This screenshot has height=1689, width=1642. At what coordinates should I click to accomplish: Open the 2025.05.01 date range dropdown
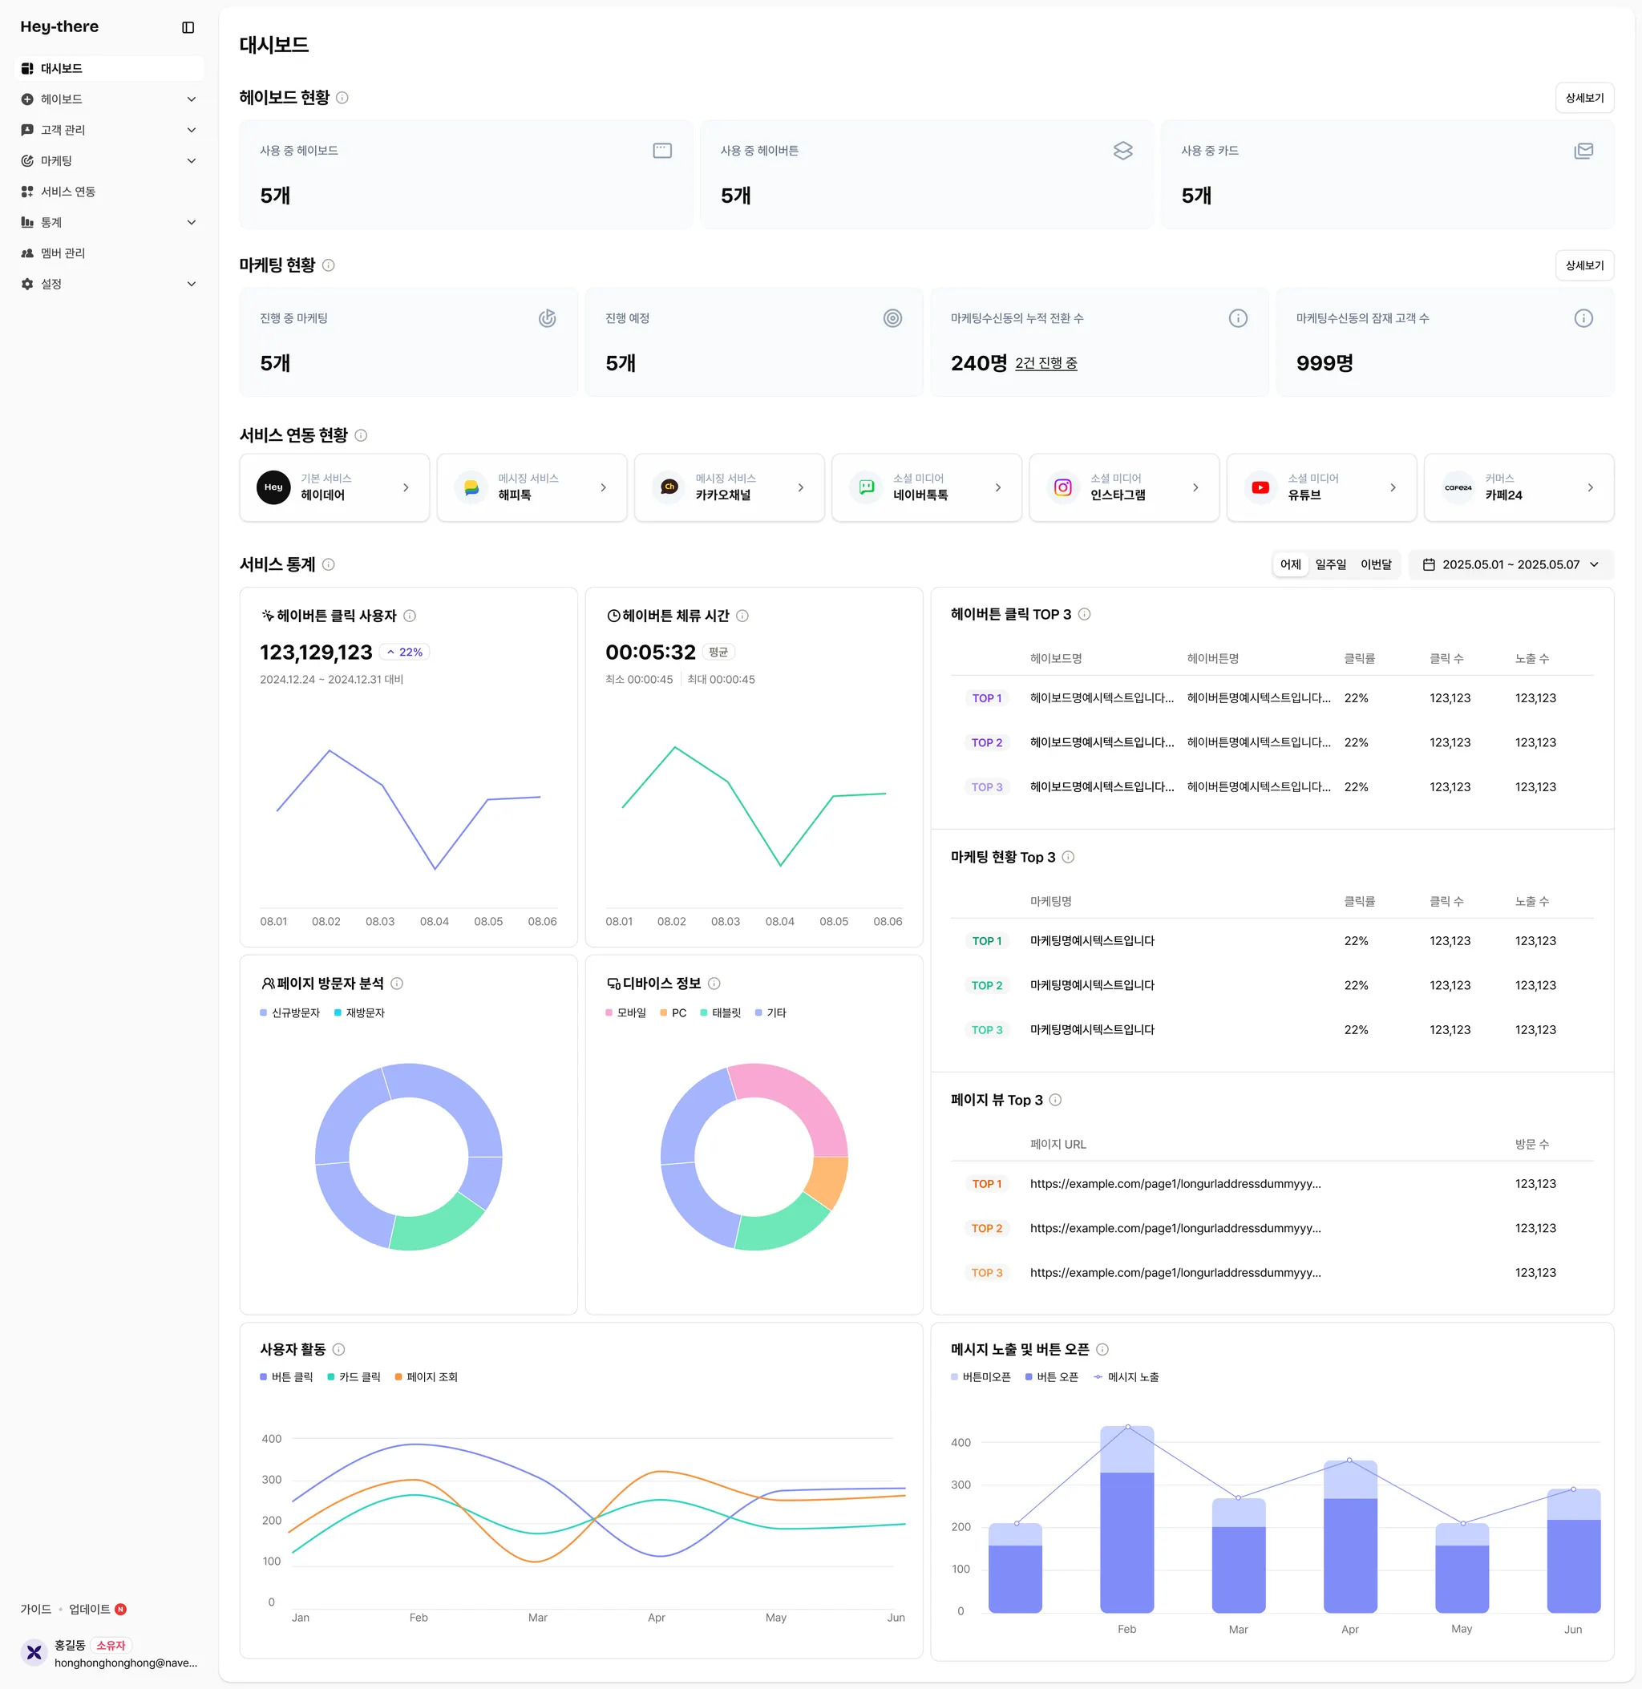point(1511,564)
